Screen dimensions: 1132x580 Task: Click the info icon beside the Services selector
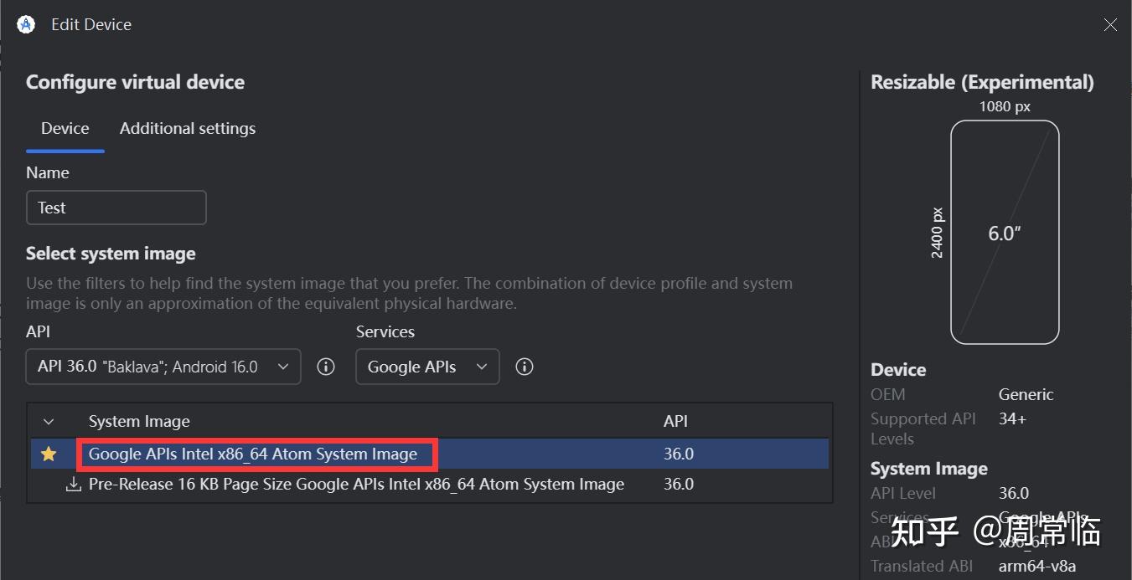point(525,366)
